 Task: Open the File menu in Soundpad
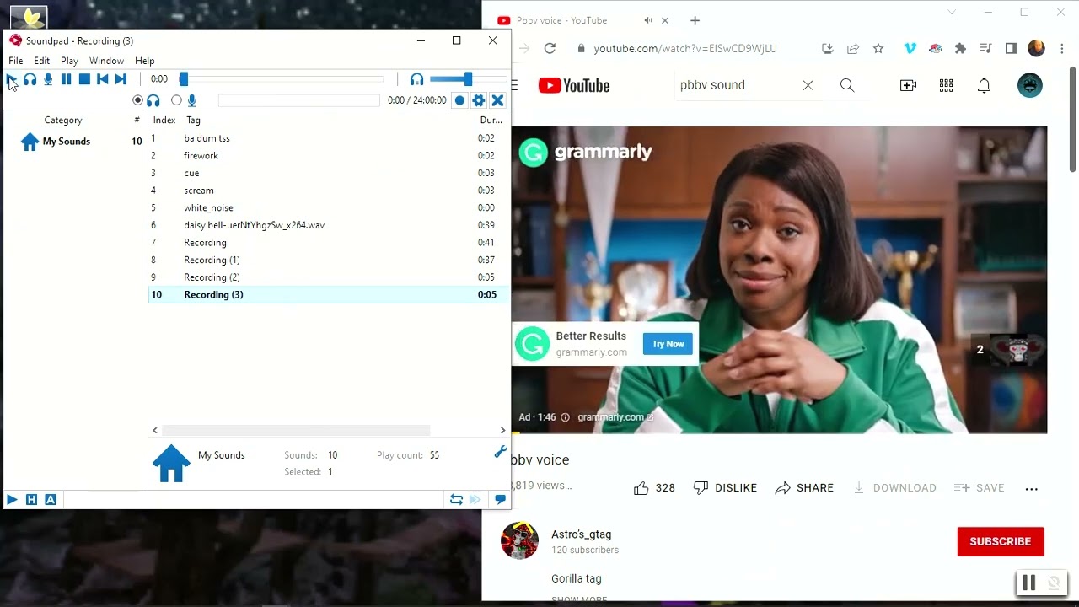[x=16, y=61]
